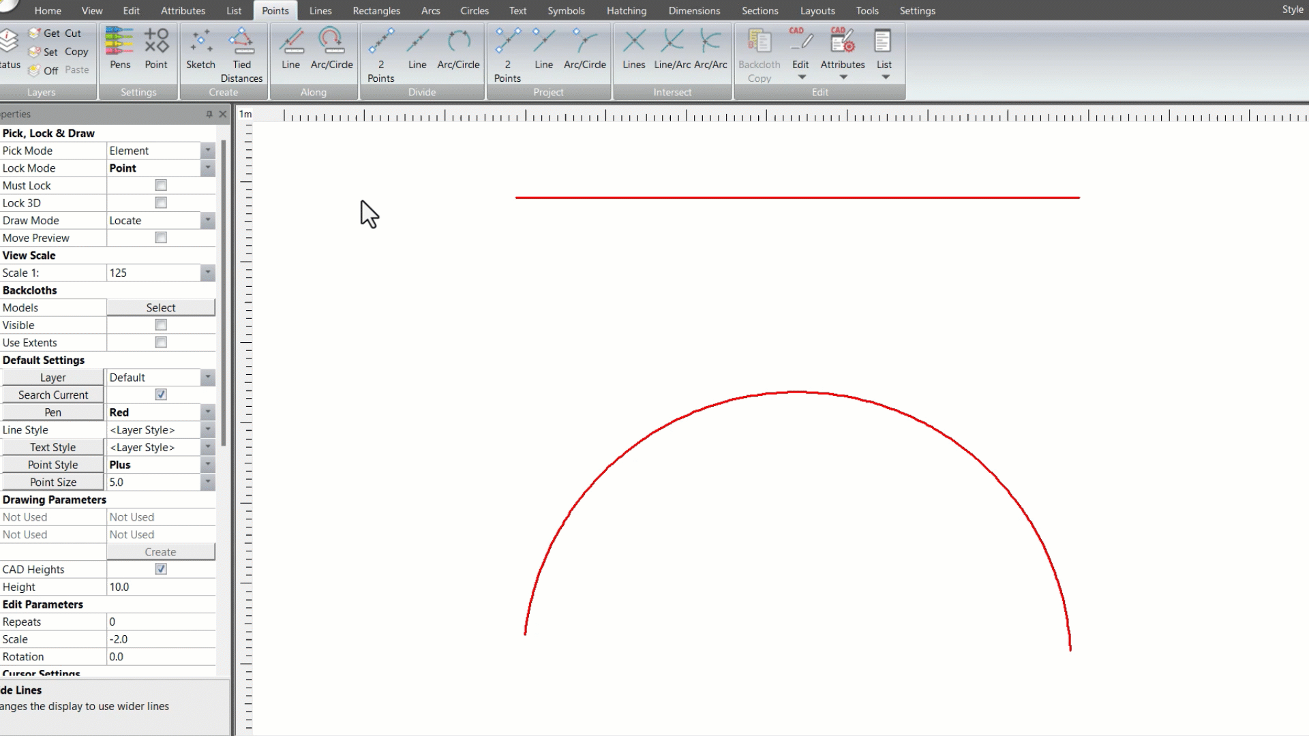Image resolution: width=1309 pixels, height=736 pixels.
Task: Pick the Intersect Arc/Arc tool
Action: click(710, 49)
